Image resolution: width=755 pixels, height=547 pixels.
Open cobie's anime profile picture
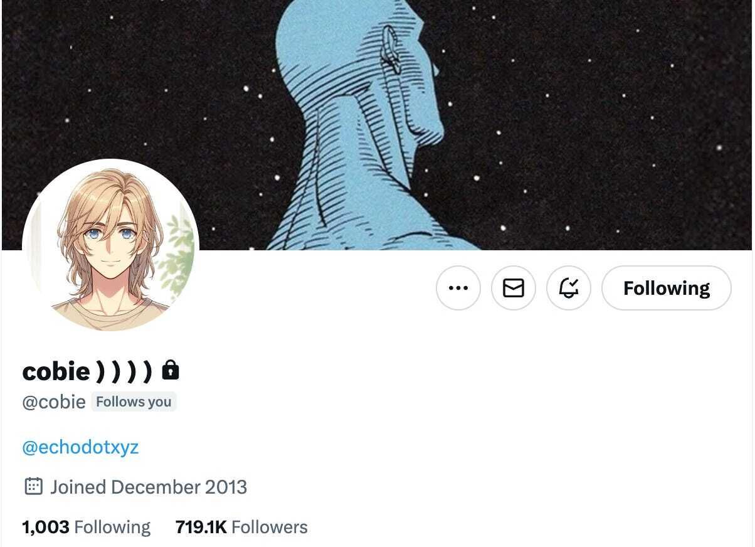coord(110,247)
